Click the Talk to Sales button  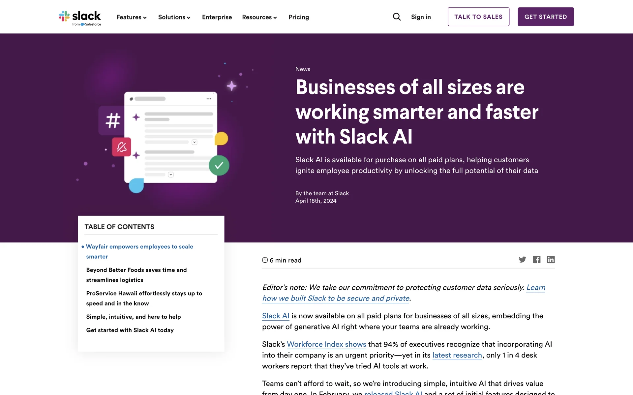pyautogui.click(x=478, y=17)
